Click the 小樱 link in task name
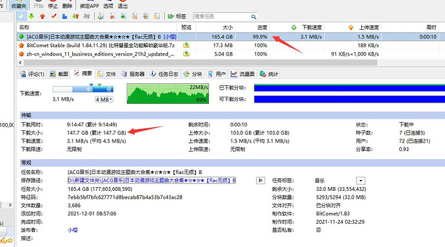Screen dimensions: 445x247 170,37
